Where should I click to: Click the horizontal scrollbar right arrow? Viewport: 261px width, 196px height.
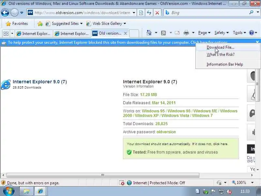pos(252,175)
